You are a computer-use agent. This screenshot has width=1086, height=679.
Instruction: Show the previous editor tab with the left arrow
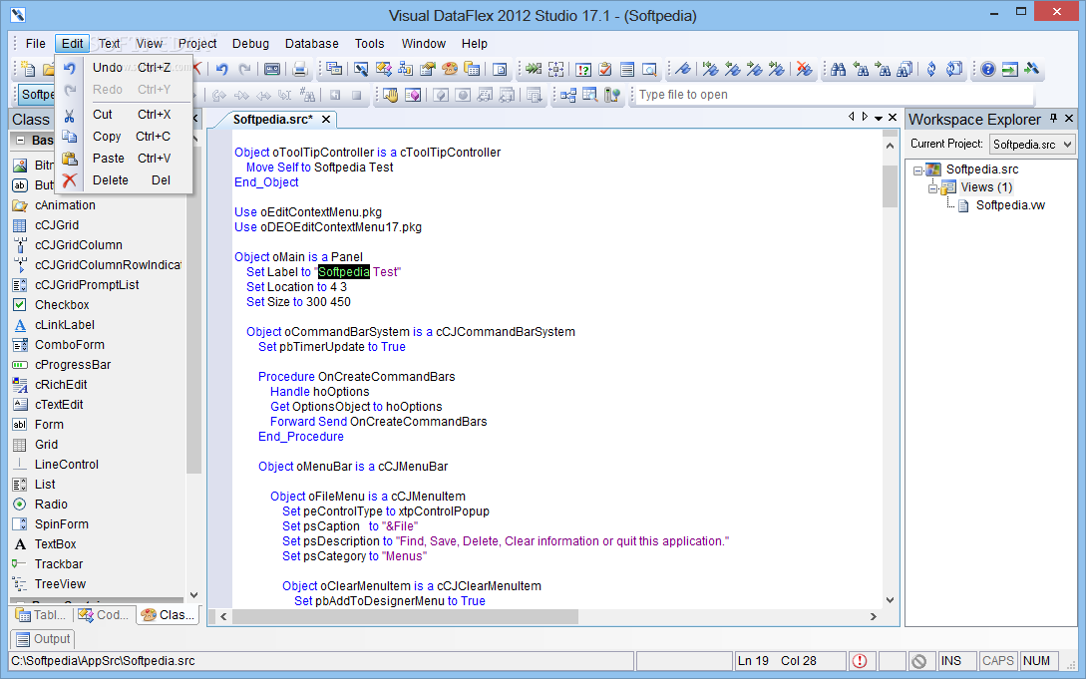point(852,117)
